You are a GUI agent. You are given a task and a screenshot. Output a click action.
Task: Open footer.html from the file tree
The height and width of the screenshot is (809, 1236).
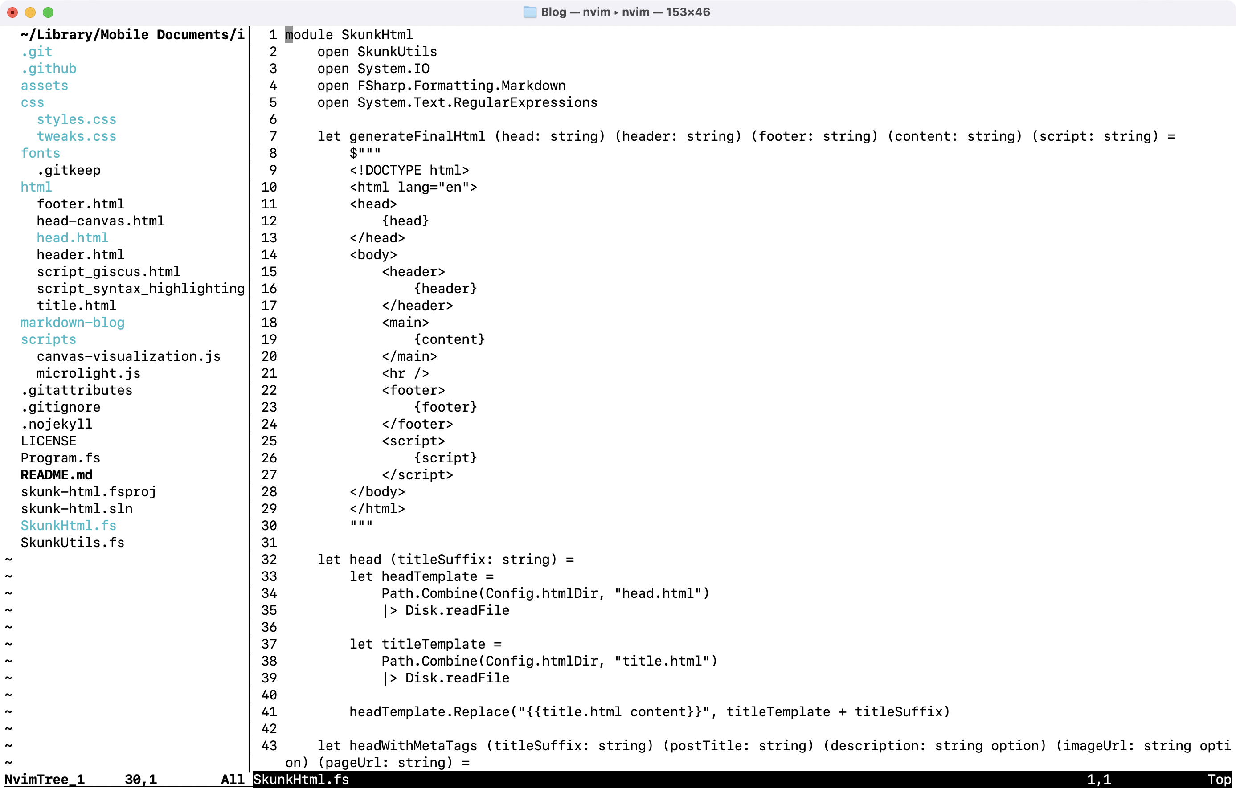click(x=81, y=204)
